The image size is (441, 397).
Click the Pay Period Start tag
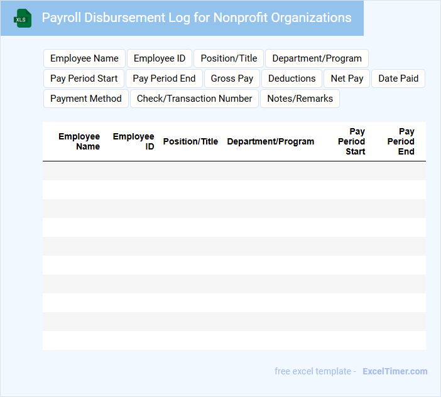(84, 79)
